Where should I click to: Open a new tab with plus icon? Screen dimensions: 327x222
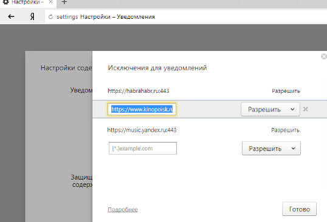64,2
